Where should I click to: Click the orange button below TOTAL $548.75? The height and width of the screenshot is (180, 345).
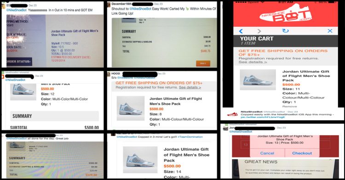pyautogui.click(x=203, y=63)
